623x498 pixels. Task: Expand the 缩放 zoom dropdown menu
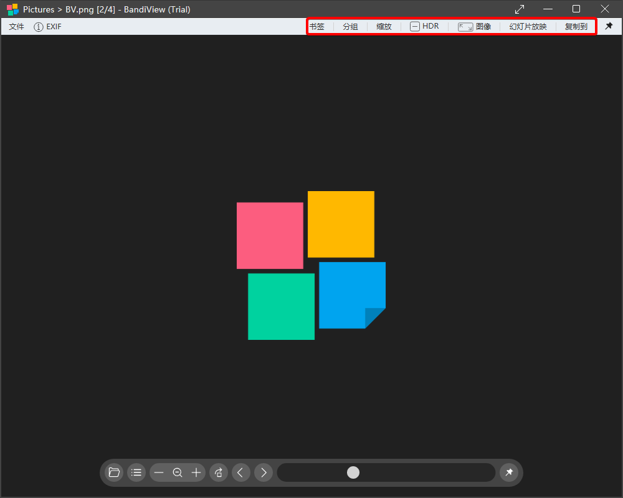click(x=384, y=27)
